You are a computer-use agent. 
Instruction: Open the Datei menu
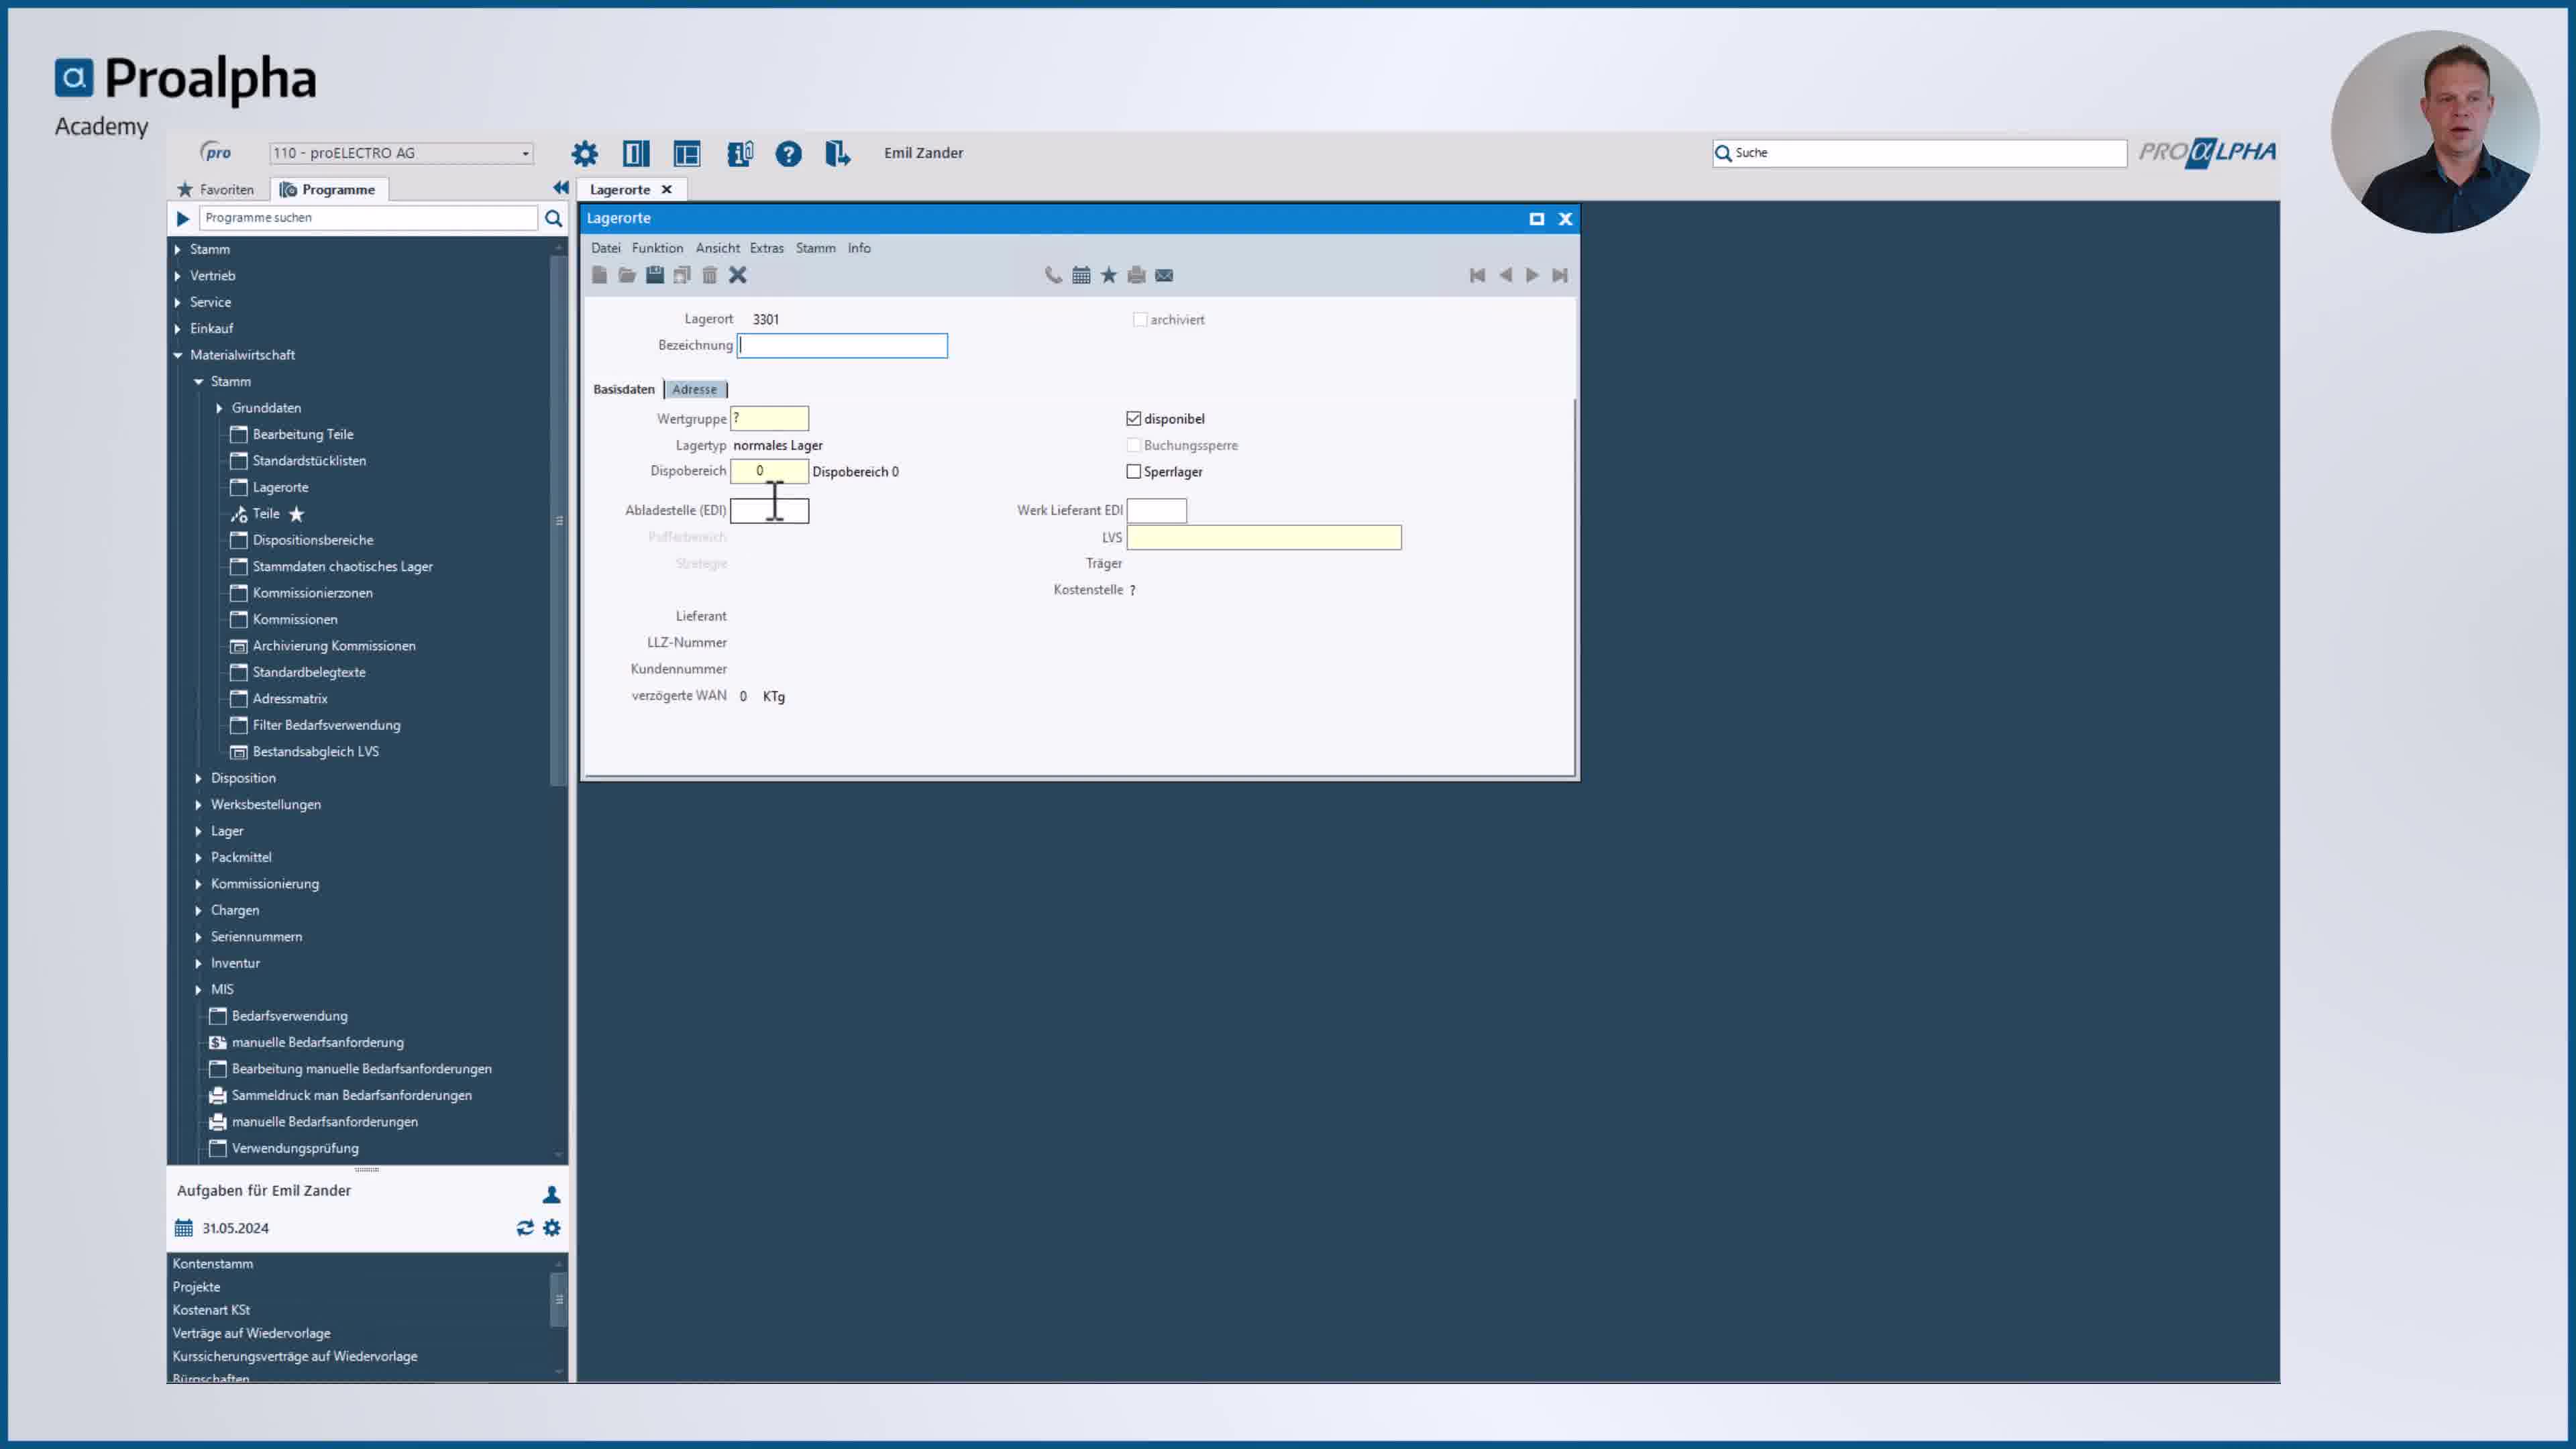pyautogui.click(x=606, y=248)
